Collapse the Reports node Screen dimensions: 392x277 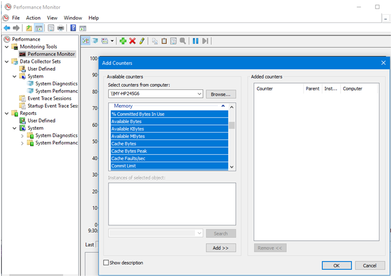(7, 113)
